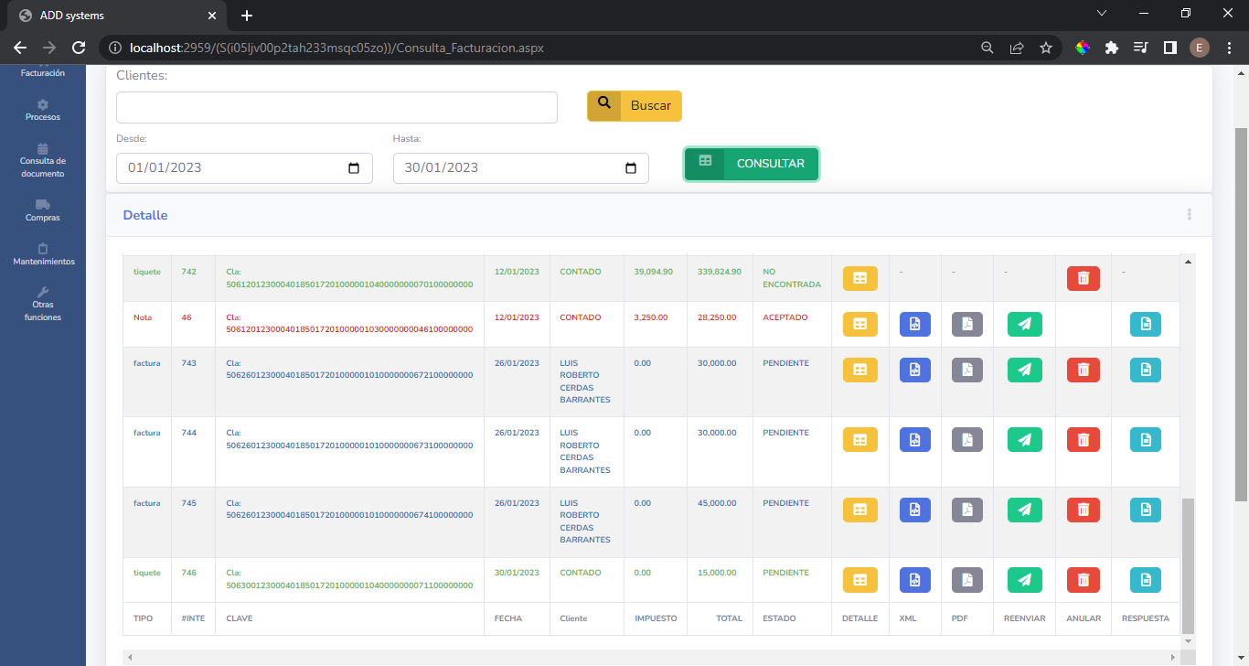Open detail icon for Nota 46
Viewport: 1249px width, 666px height.
coord(859,324)
